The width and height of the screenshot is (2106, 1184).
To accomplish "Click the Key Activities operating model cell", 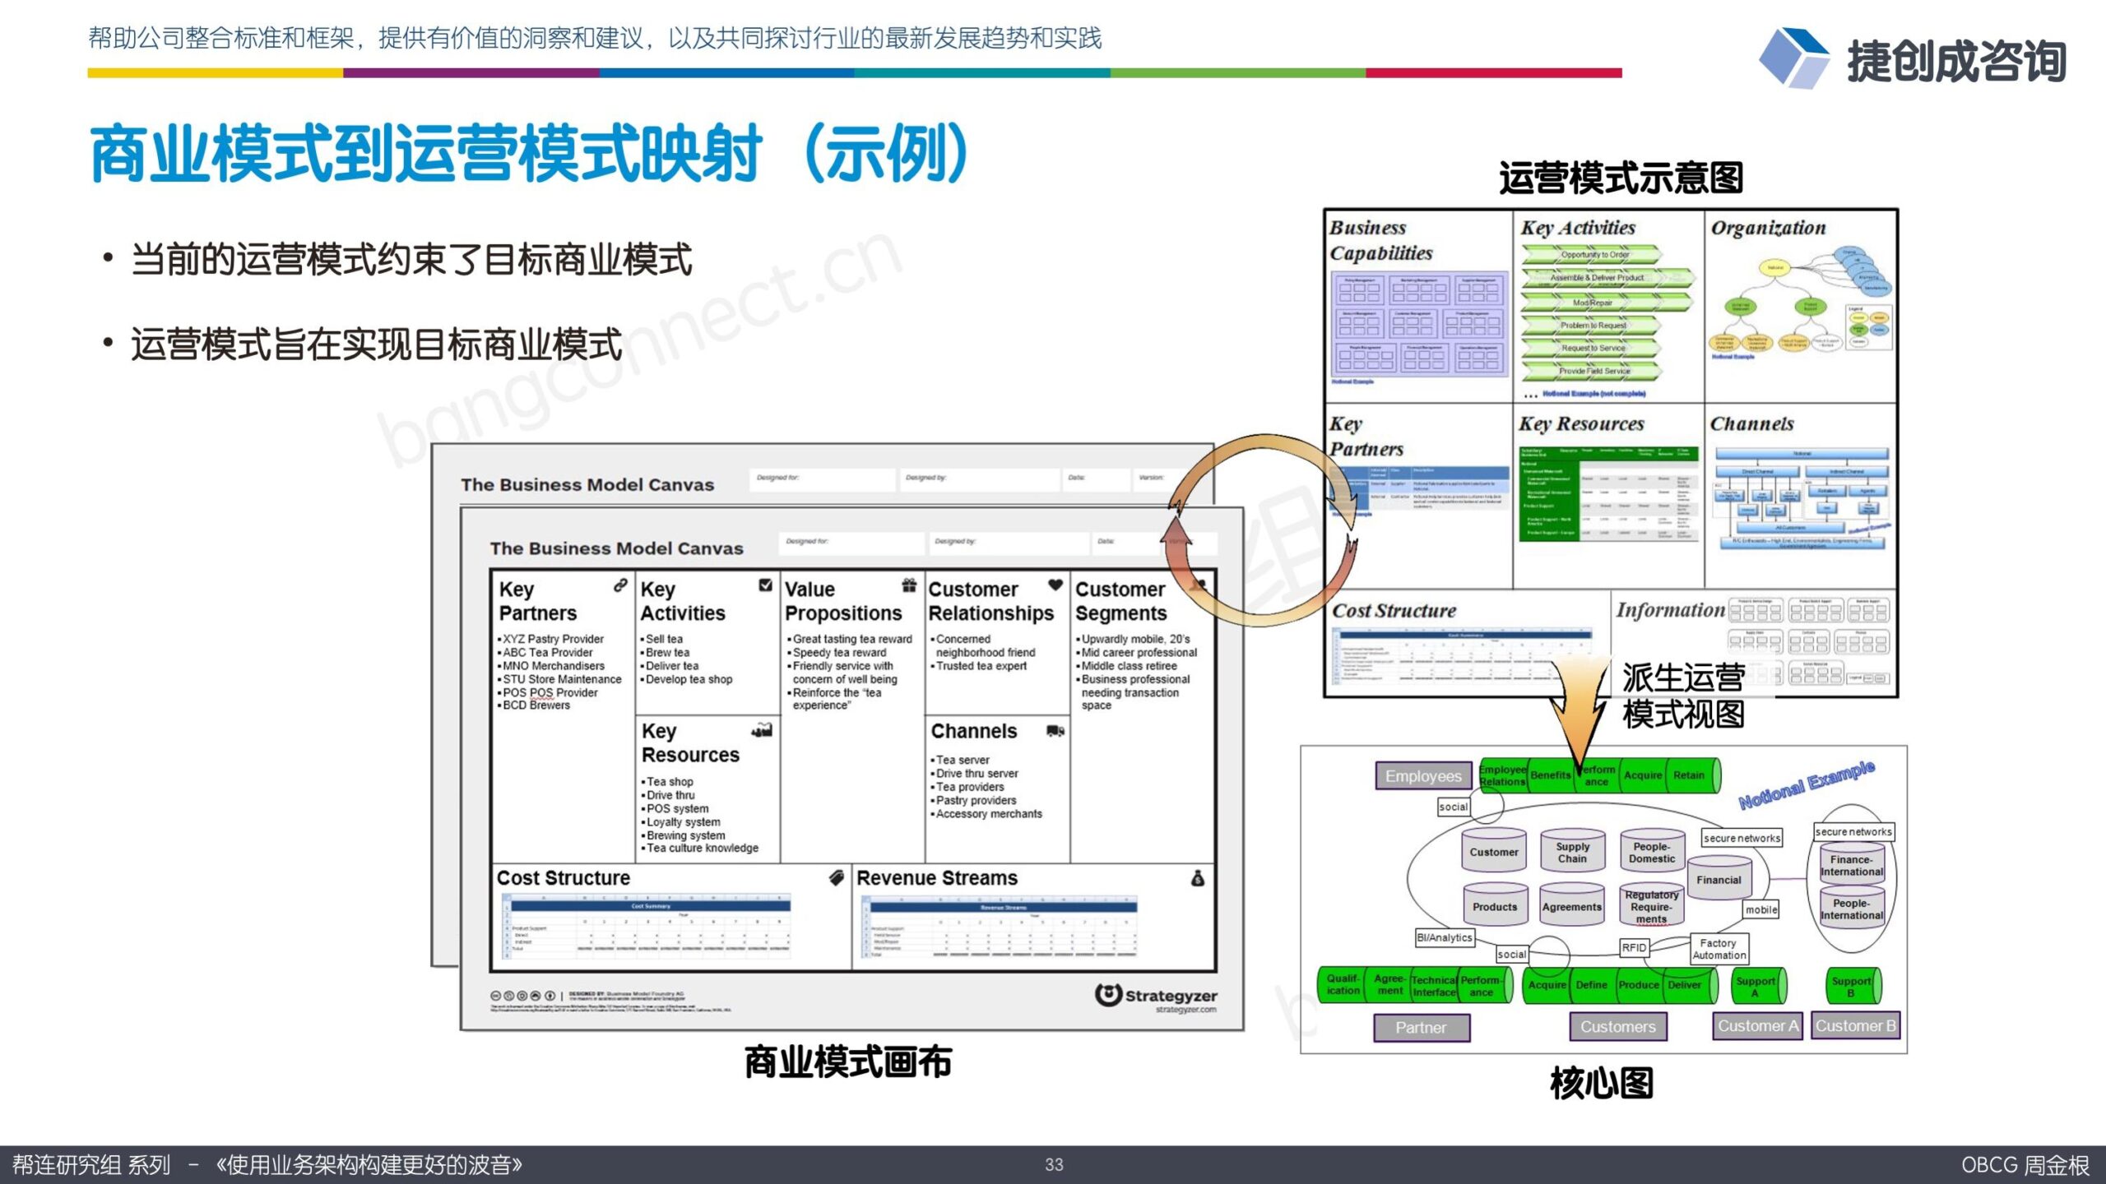I will (x=1607, y=306).
